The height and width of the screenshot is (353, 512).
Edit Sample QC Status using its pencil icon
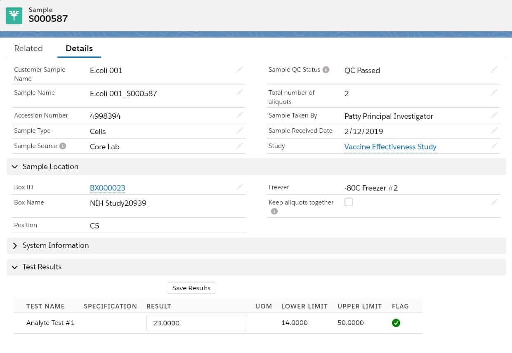coord(494,69)
